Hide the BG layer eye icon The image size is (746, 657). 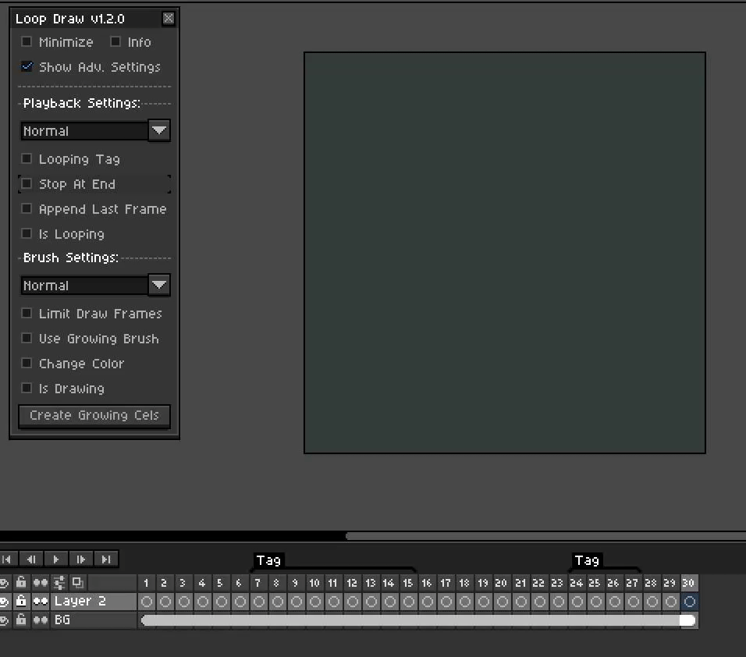point(4,620)
